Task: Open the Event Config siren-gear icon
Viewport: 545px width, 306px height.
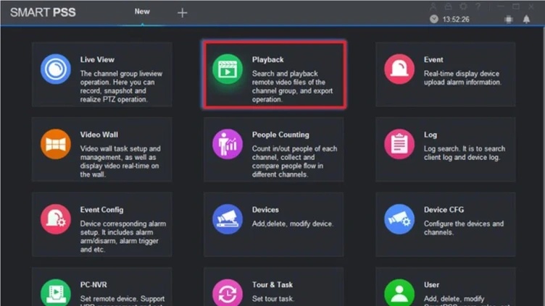Action: coord(56,219)
